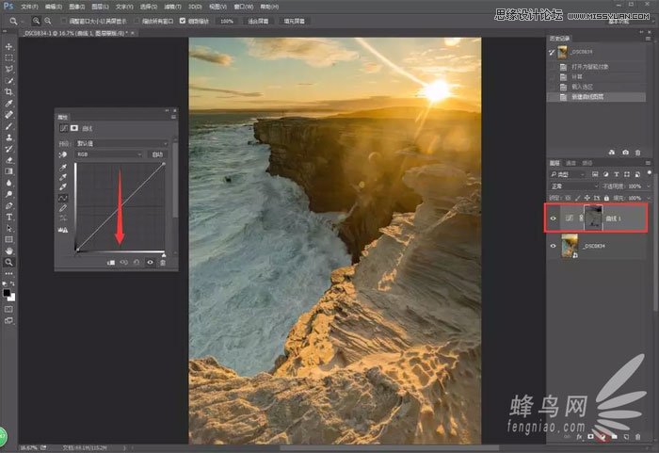Delete adjustment via Properties trash icon

tap(163, 263)
